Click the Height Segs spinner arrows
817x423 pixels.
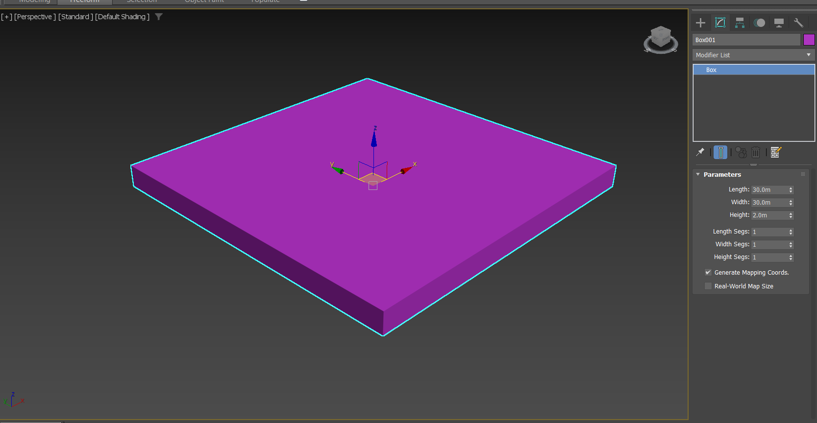coord(791,257)
